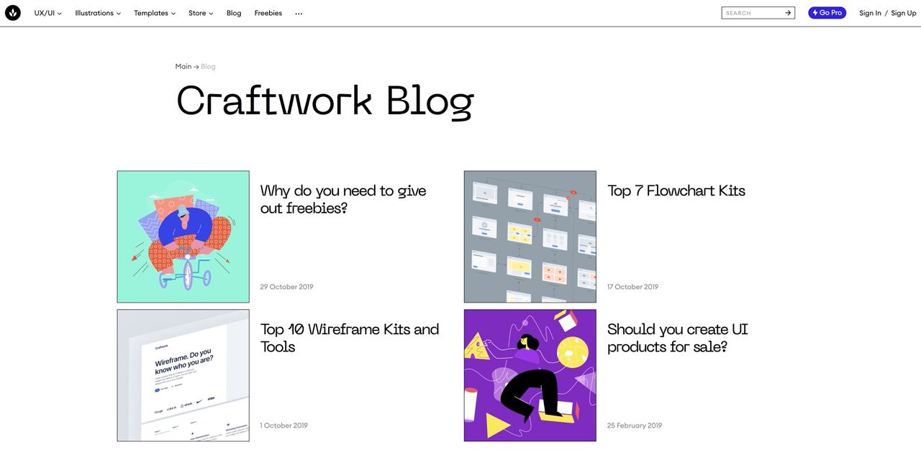Go to the Blog menu item
The image size is (921, 460).
tap(234, 13)
